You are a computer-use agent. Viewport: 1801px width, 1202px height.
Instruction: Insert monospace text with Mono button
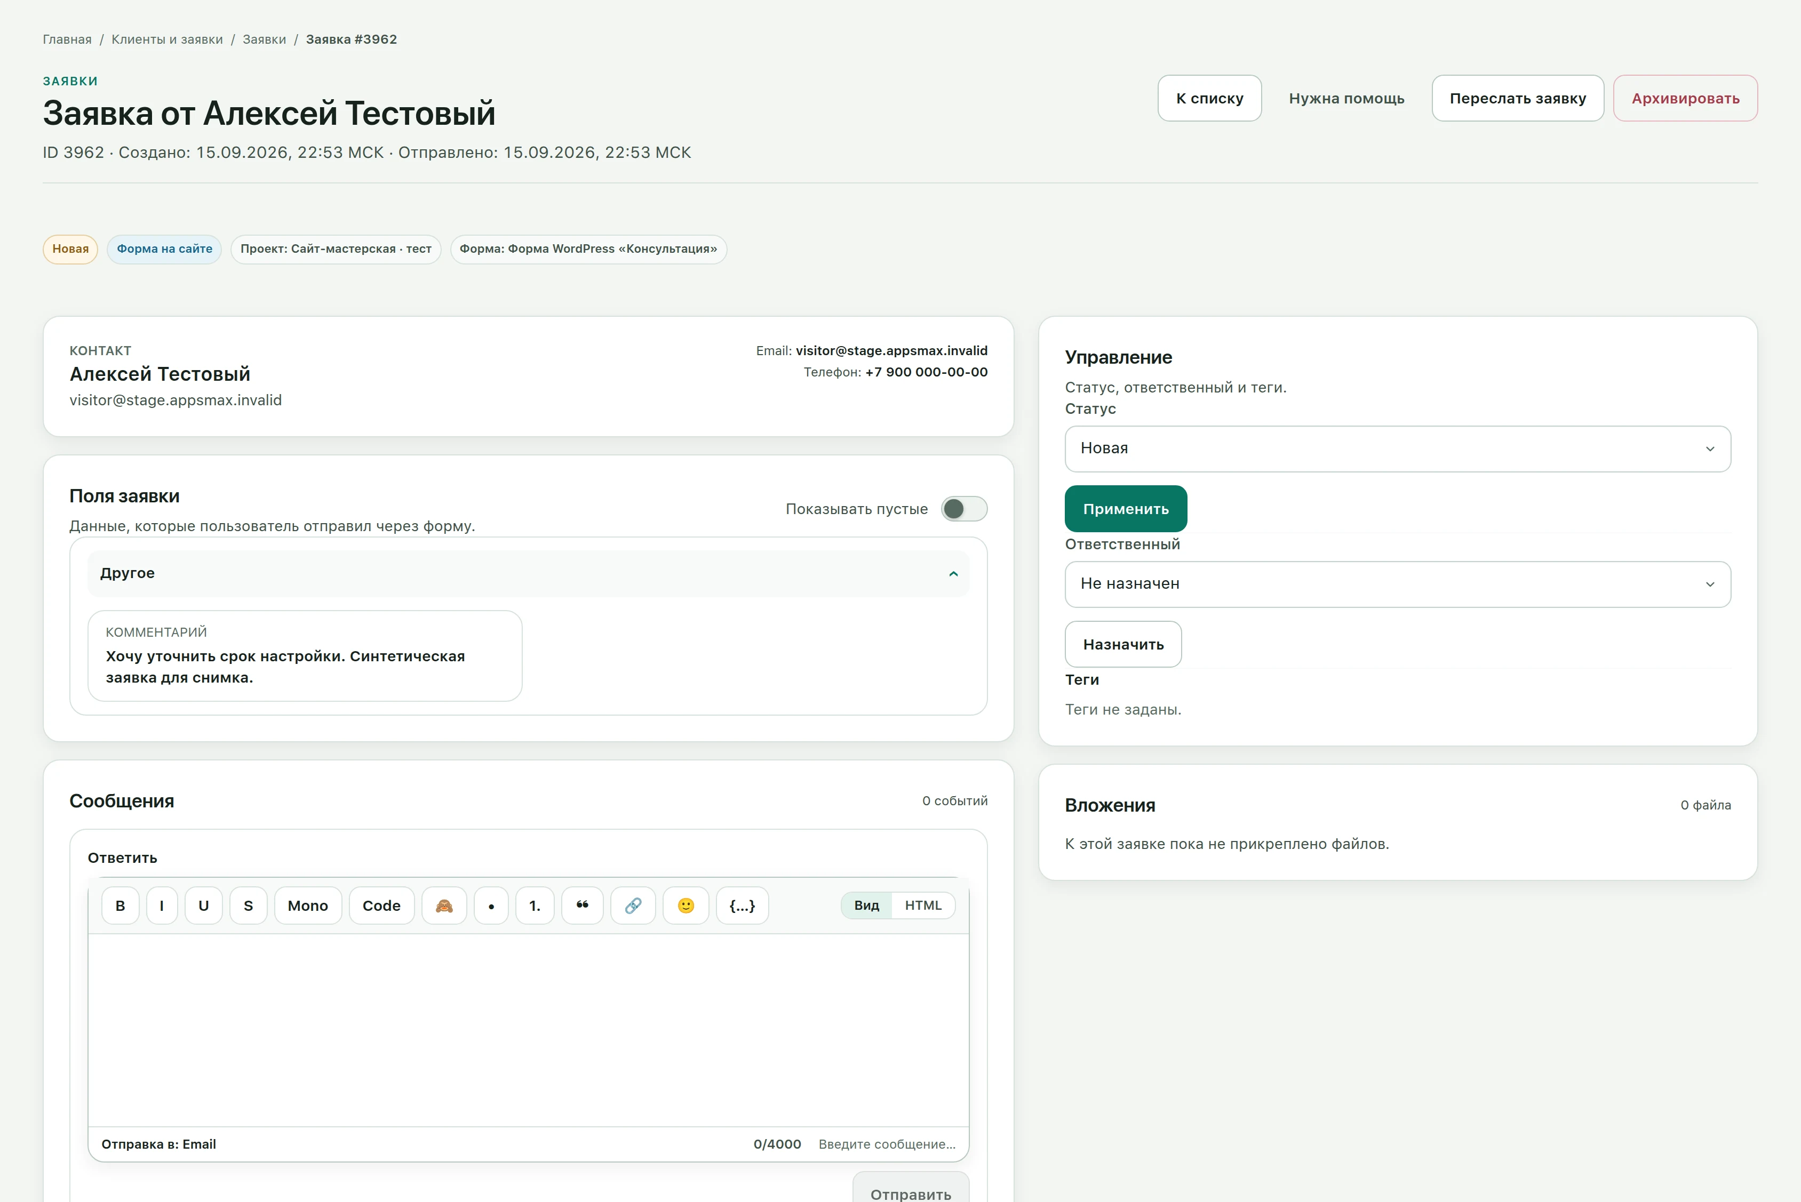click(x=308, y=905)
